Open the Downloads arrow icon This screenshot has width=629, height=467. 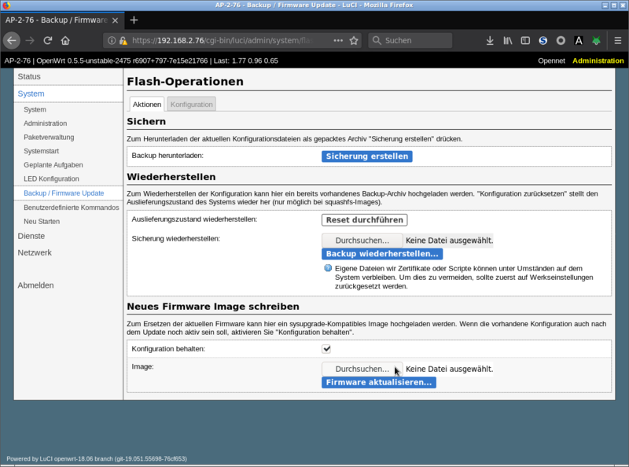tap(490, 41)
